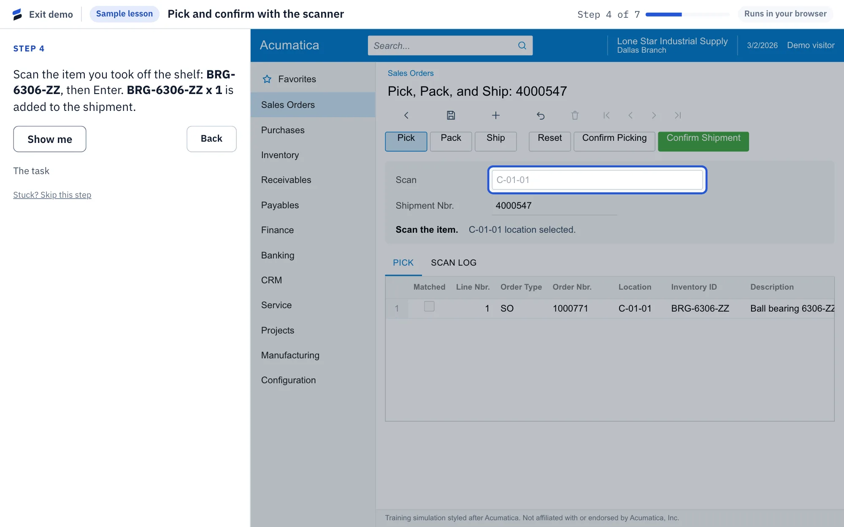
Task: Open Sales Orders in the sidebar
Action: pos(313,105)
